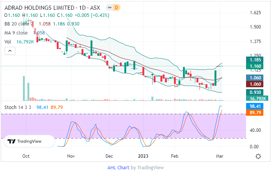The image size is (272, 173).
Task: Click the 16.792K volume axis label
Action: (x=256, y=98)
